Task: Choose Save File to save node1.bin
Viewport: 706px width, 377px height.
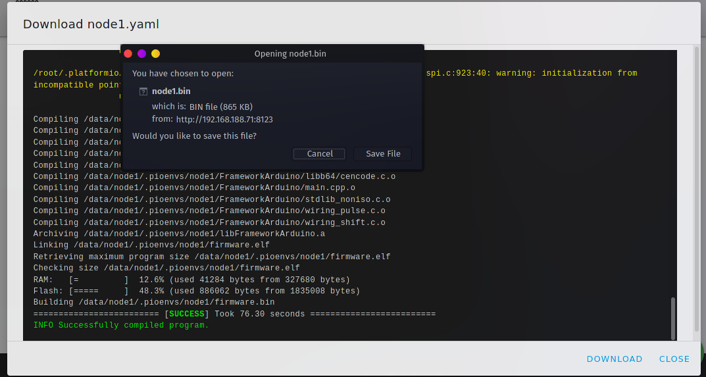Action: pyautogui.click(x=383, y=154)
